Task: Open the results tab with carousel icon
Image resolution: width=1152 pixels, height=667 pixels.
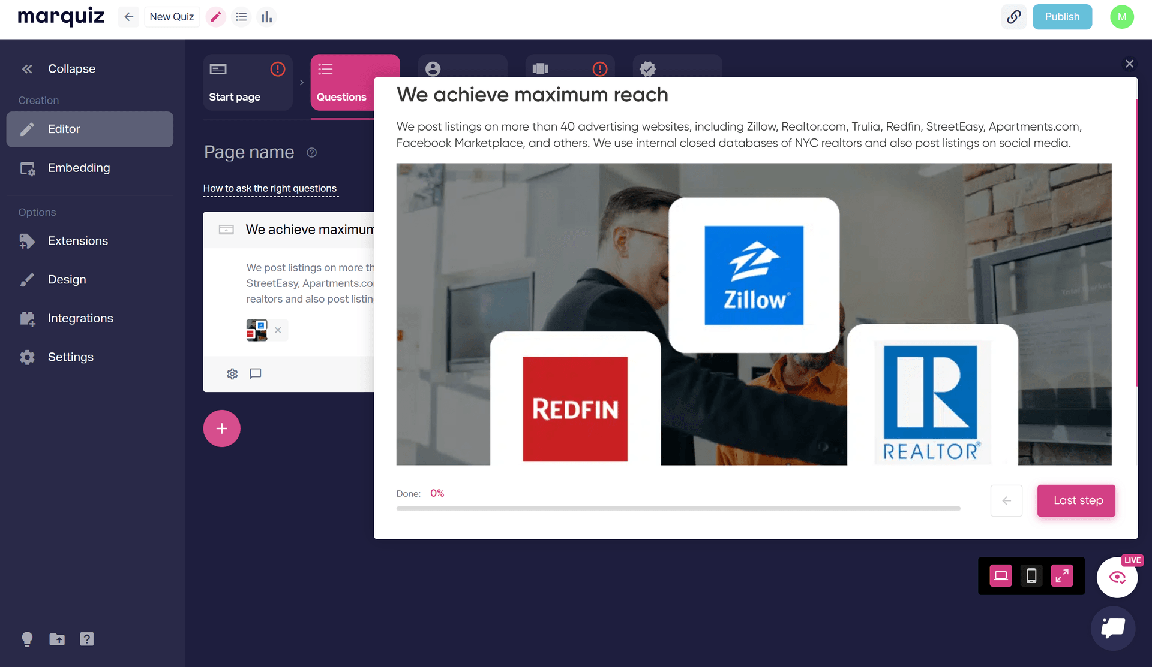Action: click(541, 68)
